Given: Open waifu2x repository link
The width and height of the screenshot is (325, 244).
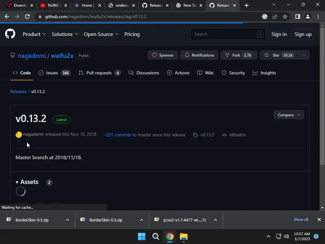Looking at the screenshot, I should pos(62,56).
